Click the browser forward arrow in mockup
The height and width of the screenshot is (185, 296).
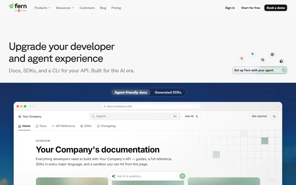(x=34, y=106)
